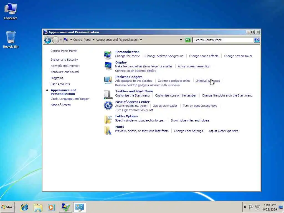Viewport: 284px width, 213px height.
Task: Open the Fonts heading link
Action: (120, 127)
